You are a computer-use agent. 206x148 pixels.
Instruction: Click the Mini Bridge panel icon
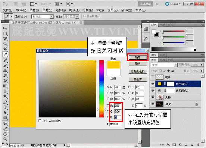(146, 29)
